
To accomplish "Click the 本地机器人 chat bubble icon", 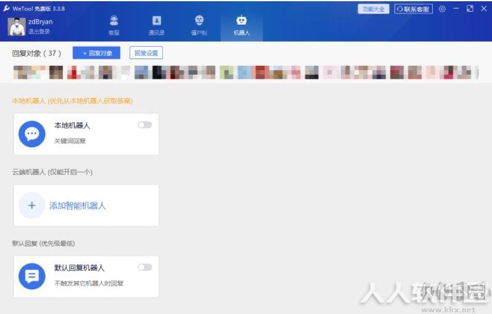I will click(x=32, y=134).
